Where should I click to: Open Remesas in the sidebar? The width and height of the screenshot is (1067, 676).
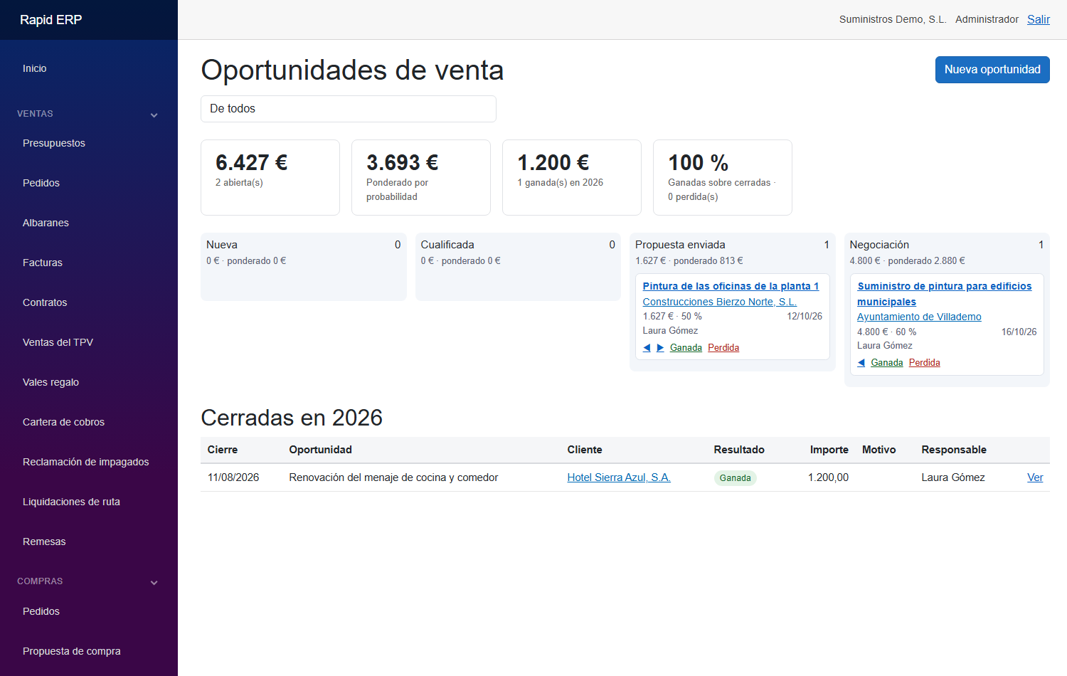pos(44,542)
